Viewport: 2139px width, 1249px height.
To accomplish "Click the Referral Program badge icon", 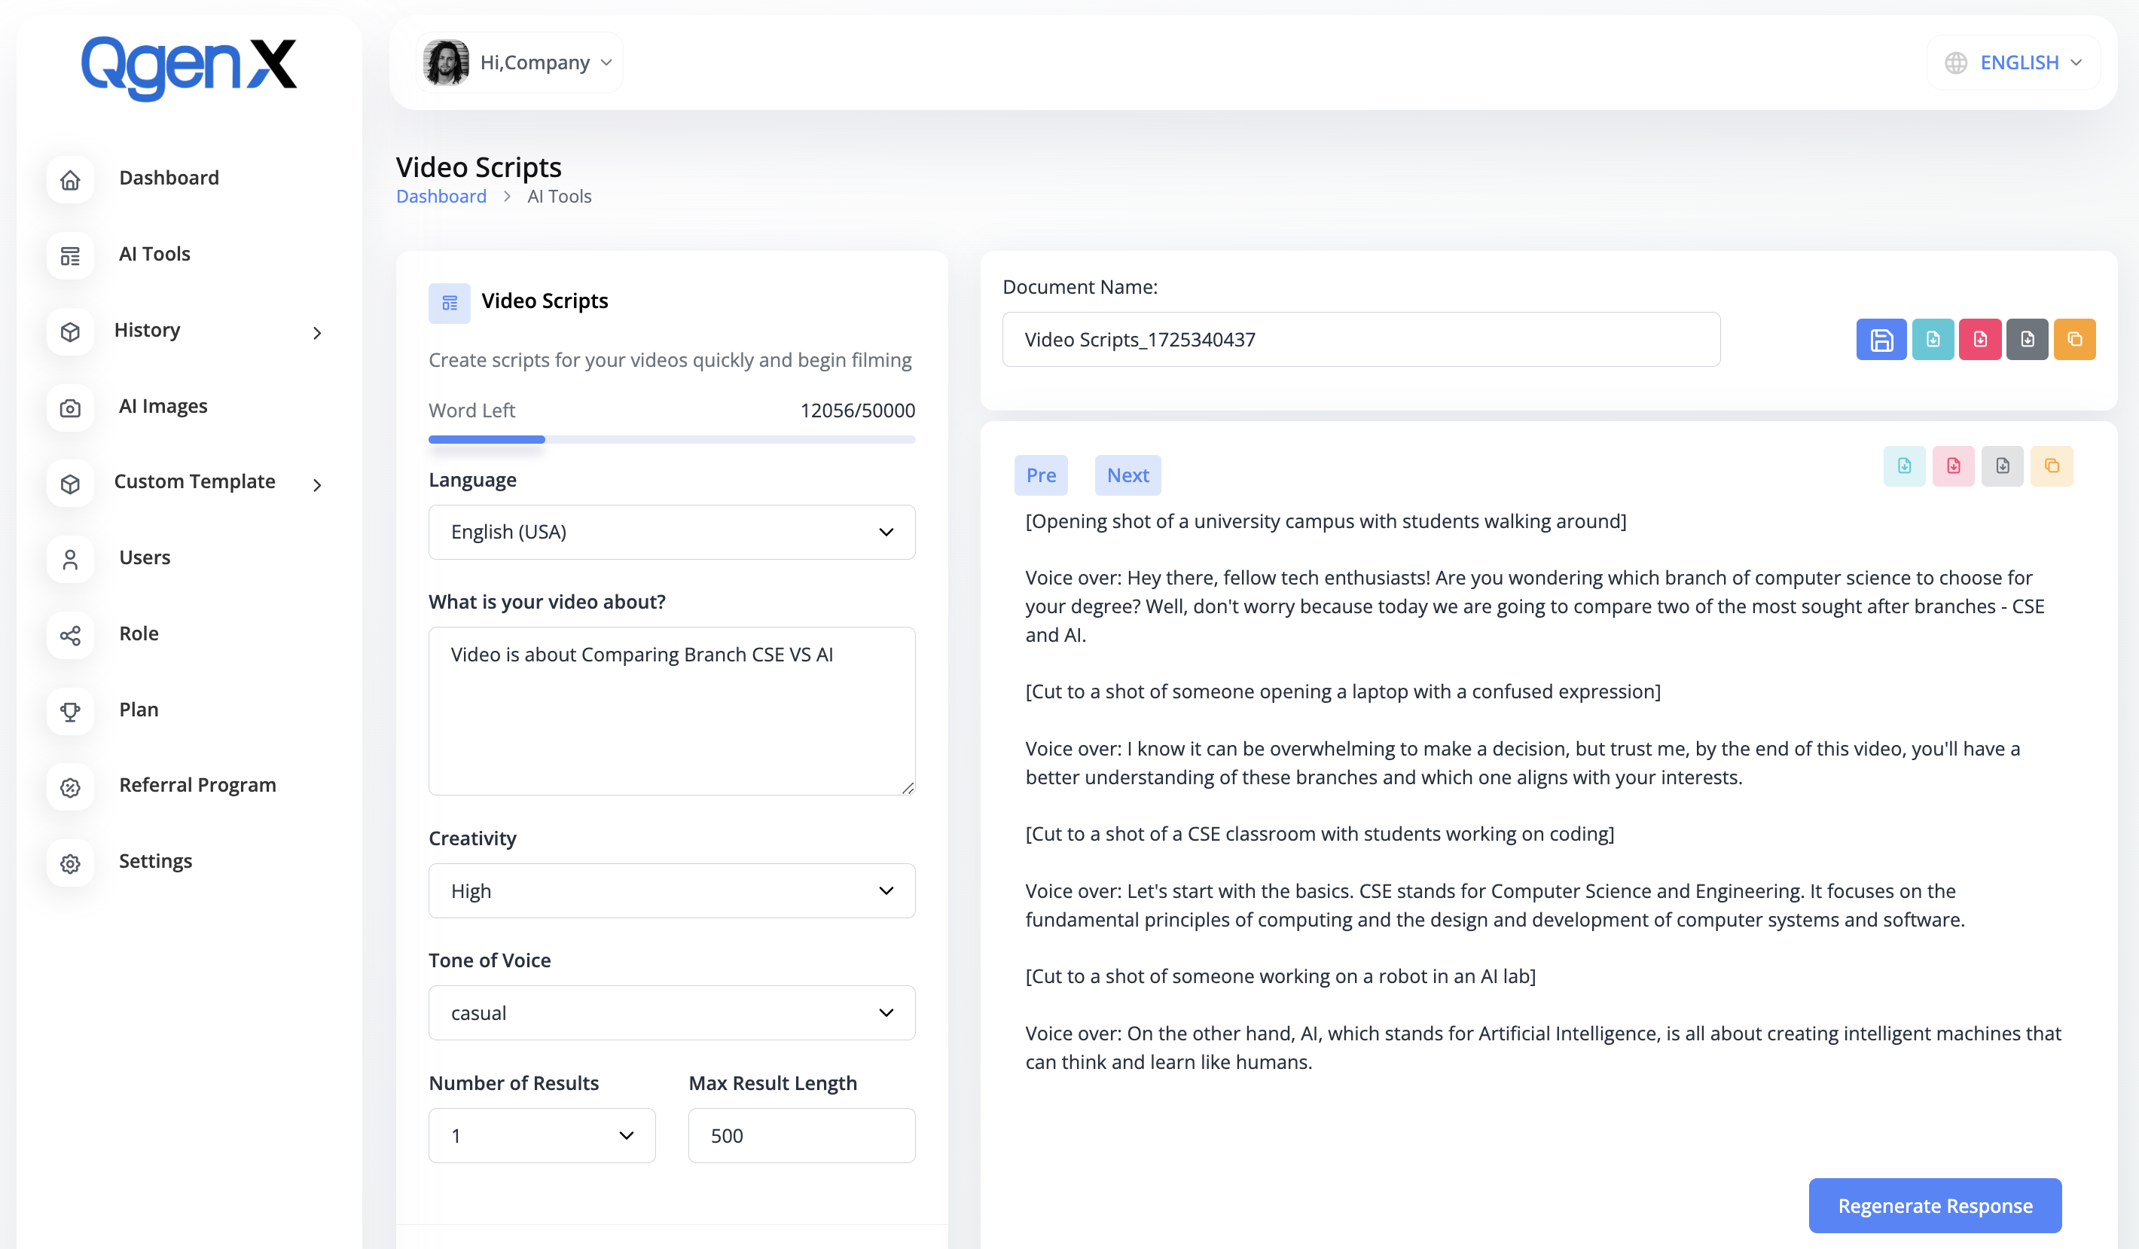I will (x=71, y=787).
